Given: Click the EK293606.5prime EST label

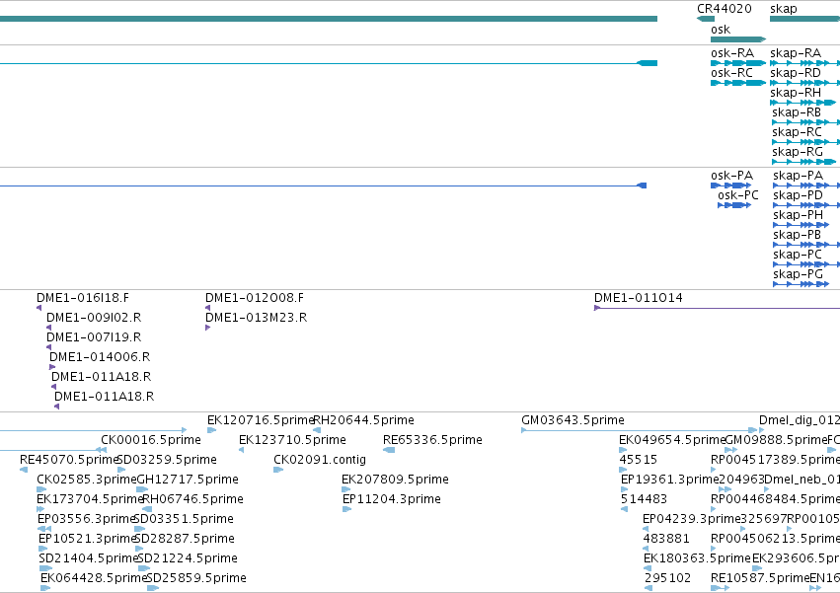Looking at the screenshot, I should [796, 558].
